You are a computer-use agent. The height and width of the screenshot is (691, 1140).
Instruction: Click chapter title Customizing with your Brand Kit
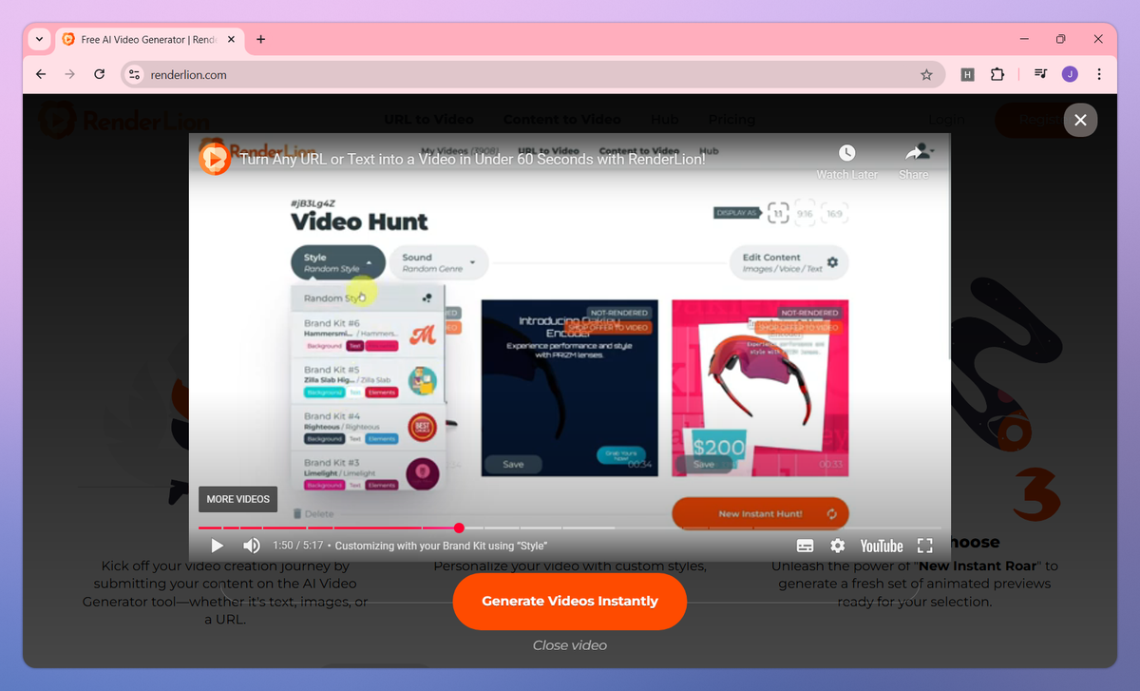coord(441,546)
